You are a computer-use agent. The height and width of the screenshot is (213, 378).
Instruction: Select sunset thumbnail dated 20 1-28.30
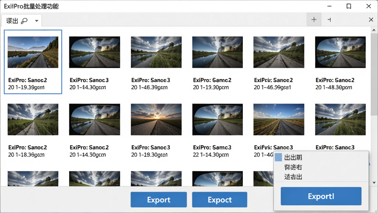[x=156, y=119]
